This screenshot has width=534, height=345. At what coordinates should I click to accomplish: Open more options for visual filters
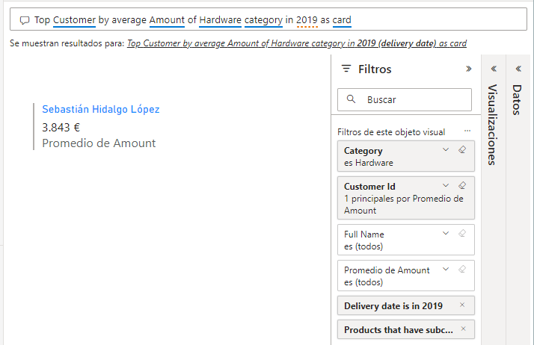click(x=467, y=131)
